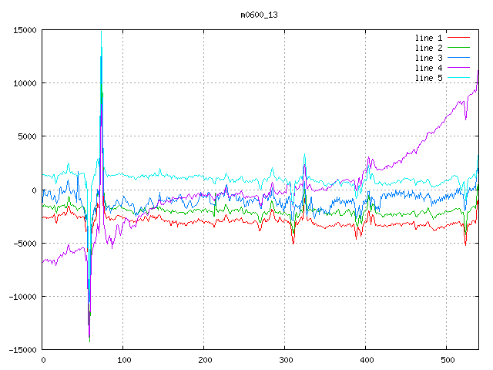This screenshot has height=370, width=493.
Task: Select the 200 x-axis tick label
Action: pyautogui.click(x=204, y=360)
